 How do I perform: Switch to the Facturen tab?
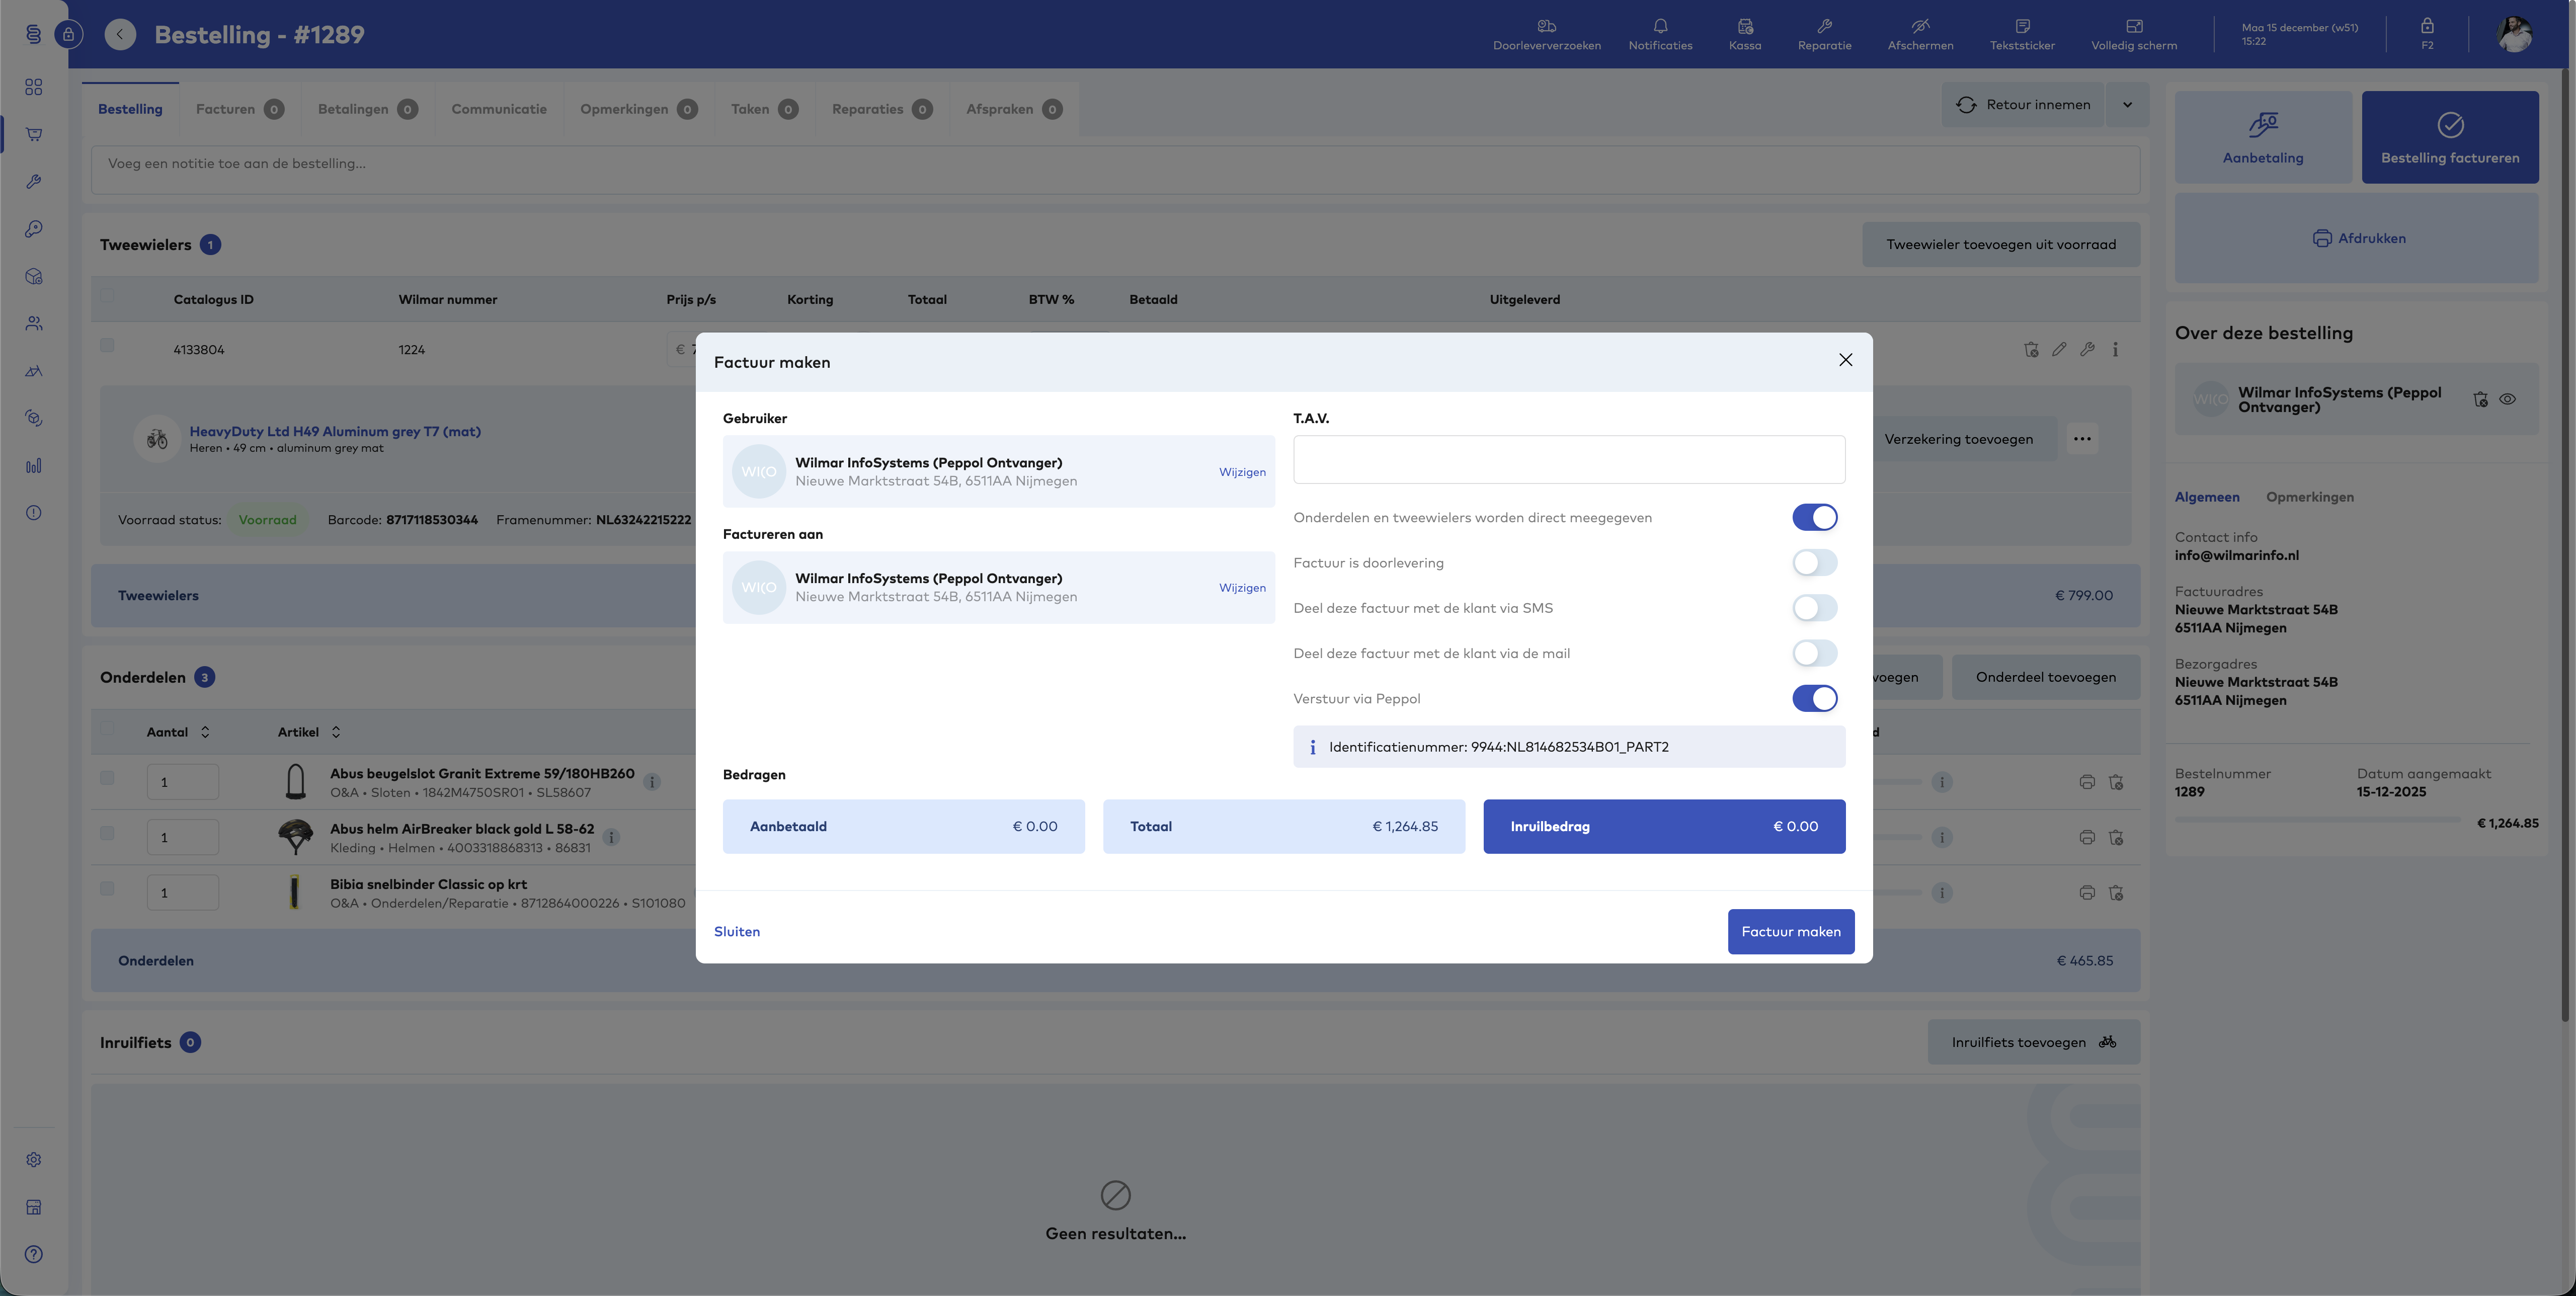(226, 109)
